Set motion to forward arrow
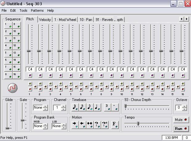The height and width of the screenshot is (141, 191). [x=75, y=124]
